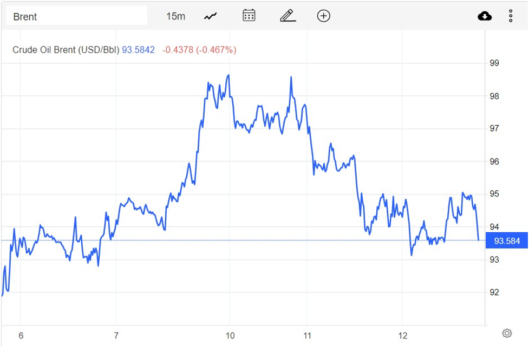Select the pencil drawing tool icon
Screen dimensions: 529x347
point(288,16)
